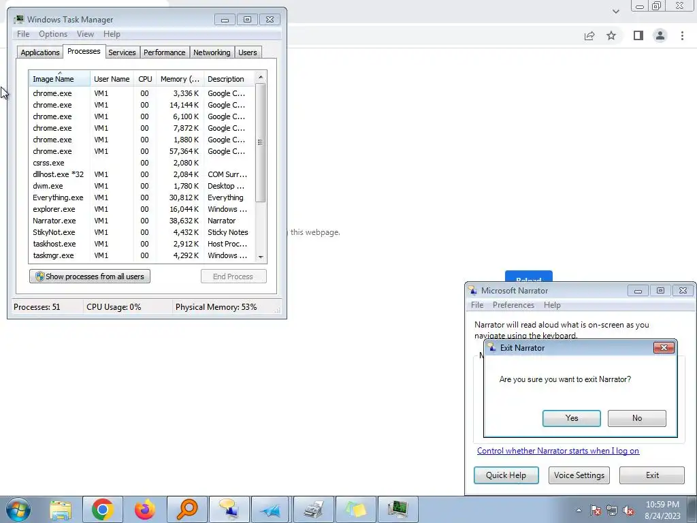This screenshot has height=523, width=697.
Task: Click Narrator's Quick Help button
Action: point(506,475)
